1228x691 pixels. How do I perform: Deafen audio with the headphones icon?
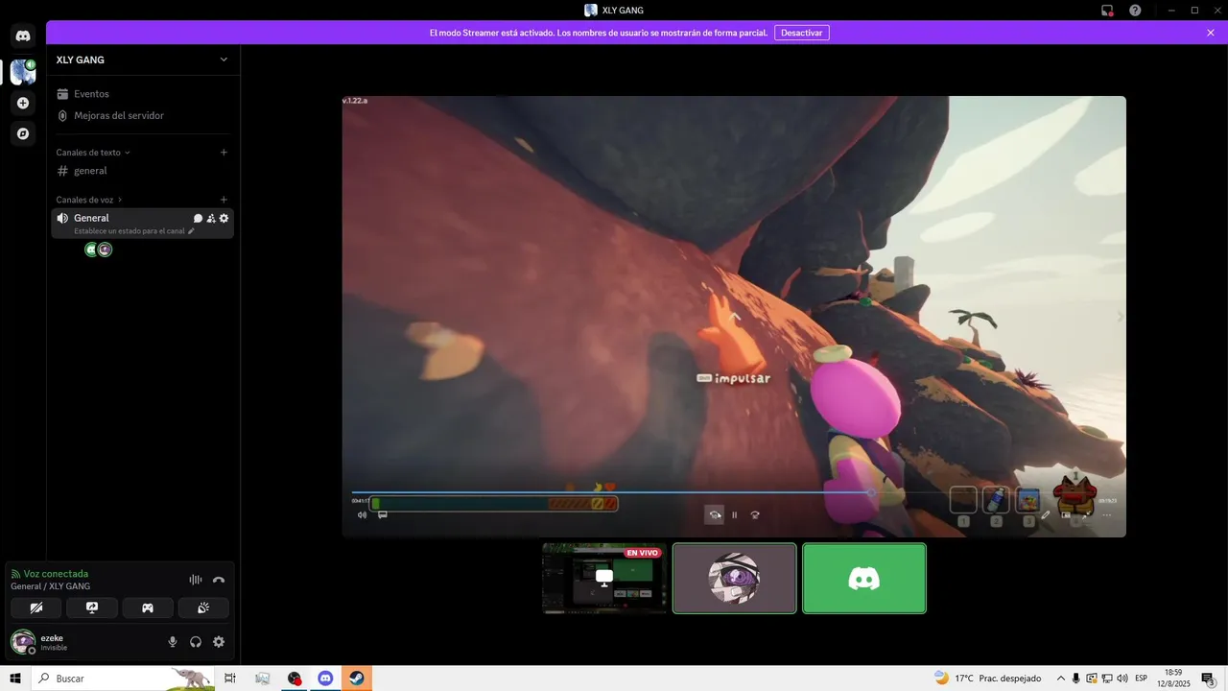[x=196, y=642]
